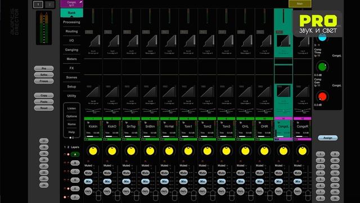Open the Meters menu
This screenshot has height=203, width=360.
[71, 59]
